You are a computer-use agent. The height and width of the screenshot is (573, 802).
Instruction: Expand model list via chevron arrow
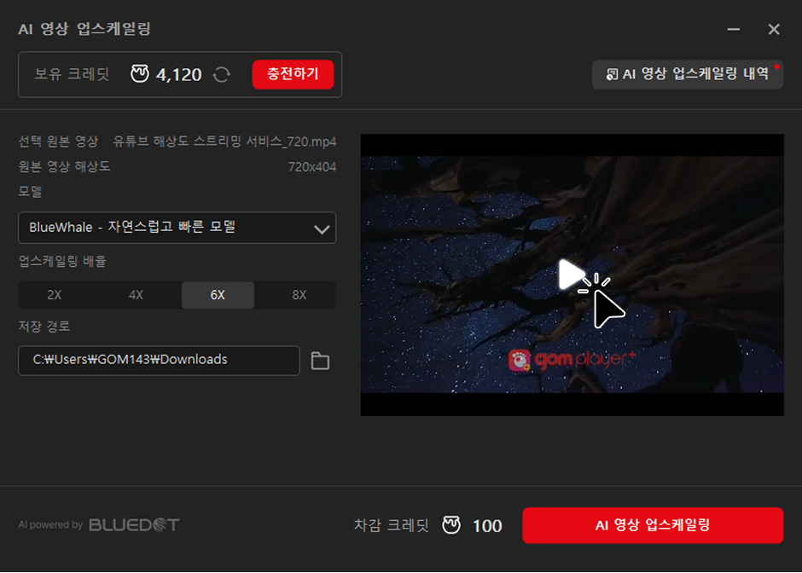322,229
